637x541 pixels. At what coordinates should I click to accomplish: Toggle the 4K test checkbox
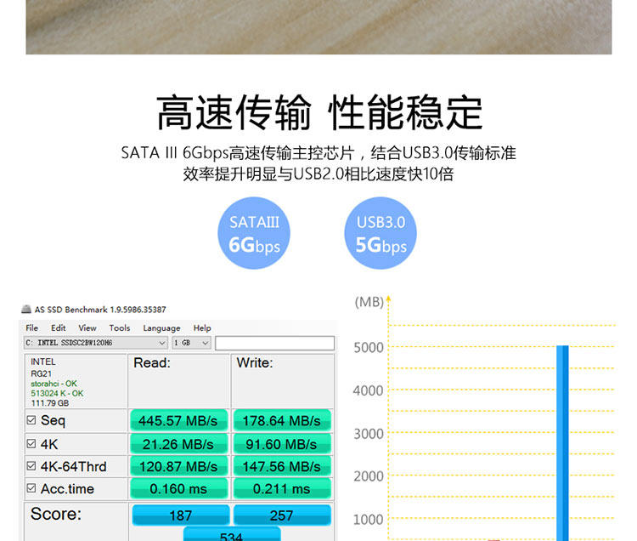31,443
